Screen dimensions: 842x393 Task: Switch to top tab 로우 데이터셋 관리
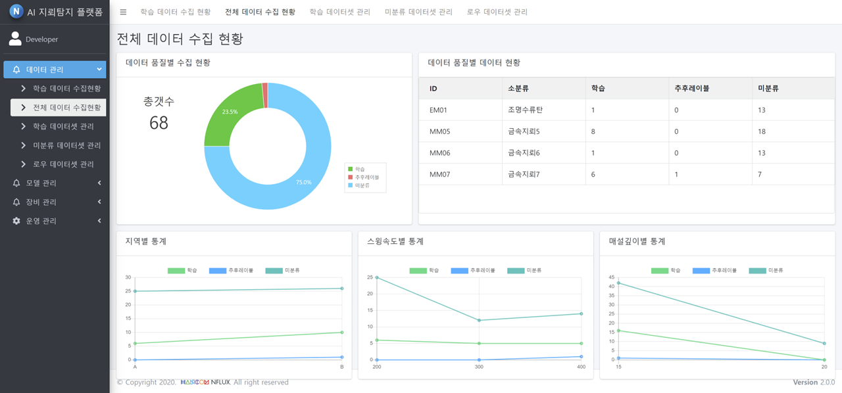[x=497, y=12]
